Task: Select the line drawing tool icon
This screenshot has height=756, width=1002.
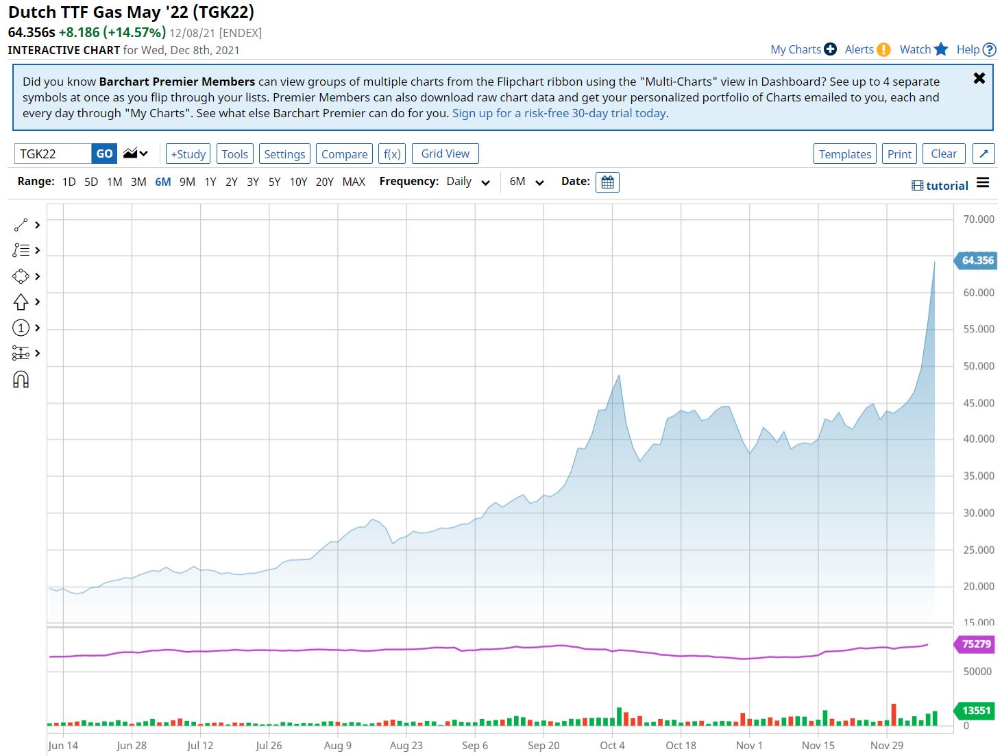Action: click(x=21, y=225)
